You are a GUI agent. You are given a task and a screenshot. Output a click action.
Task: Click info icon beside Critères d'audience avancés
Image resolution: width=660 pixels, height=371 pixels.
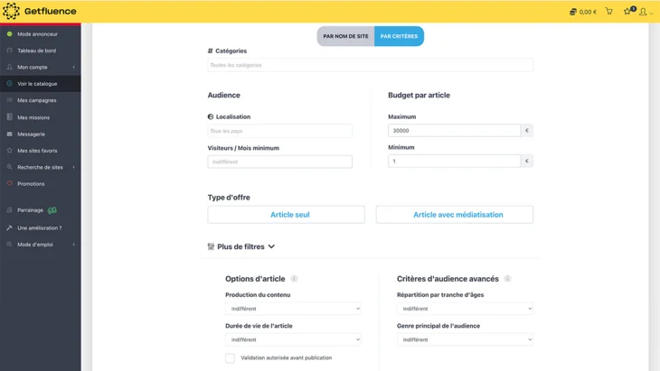(x=507, y=279)
